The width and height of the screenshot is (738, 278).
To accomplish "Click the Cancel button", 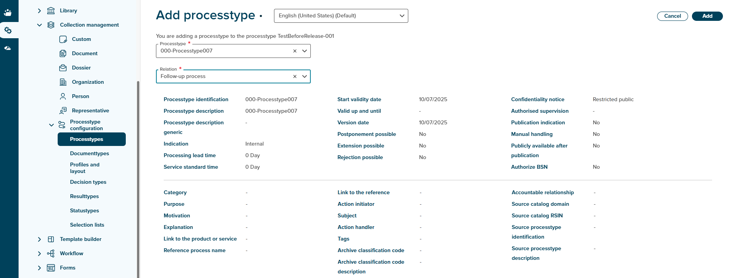I will coord(672,16).
